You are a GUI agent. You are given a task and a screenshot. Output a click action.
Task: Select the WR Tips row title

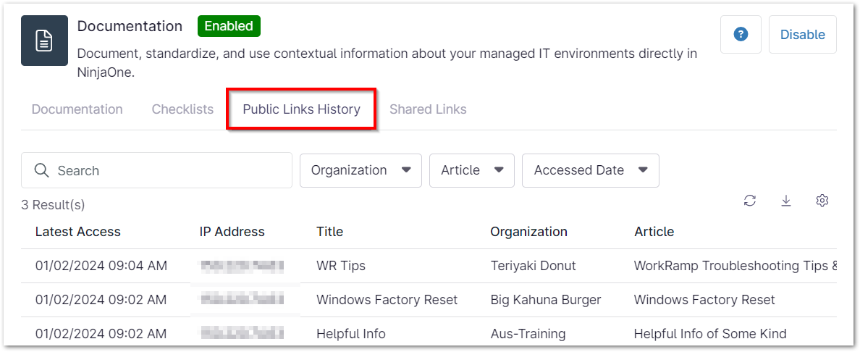pyautogui.click(x=341, y=266)
